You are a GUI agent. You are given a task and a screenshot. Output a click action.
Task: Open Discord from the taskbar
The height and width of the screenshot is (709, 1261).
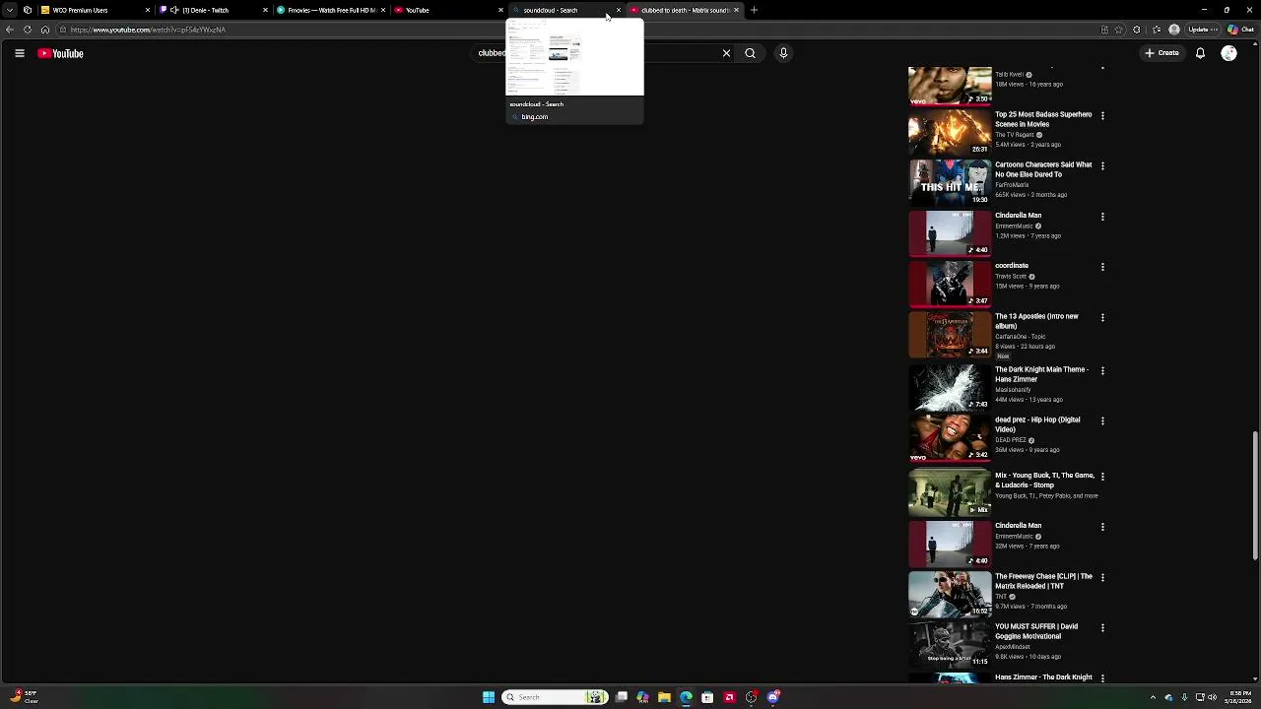[x=772, y=697]
